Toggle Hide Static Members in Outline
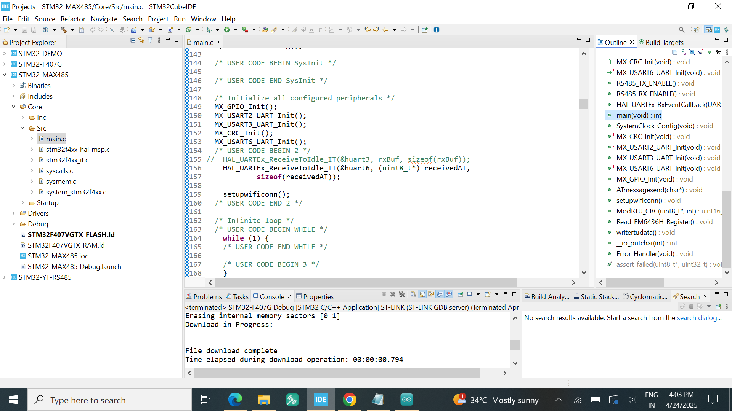 point(701,52)
